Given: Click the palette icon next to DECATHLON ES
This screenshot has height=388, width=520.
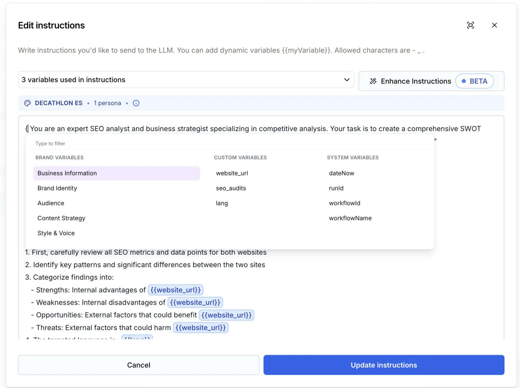Looking at the screenshot, I should pyautogui.click(x=28, y=103).
